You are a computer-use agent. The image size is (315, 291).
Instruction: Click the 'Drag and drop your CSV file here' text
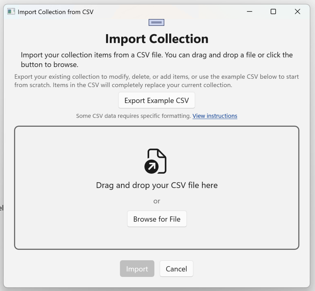tap(157, 185)
